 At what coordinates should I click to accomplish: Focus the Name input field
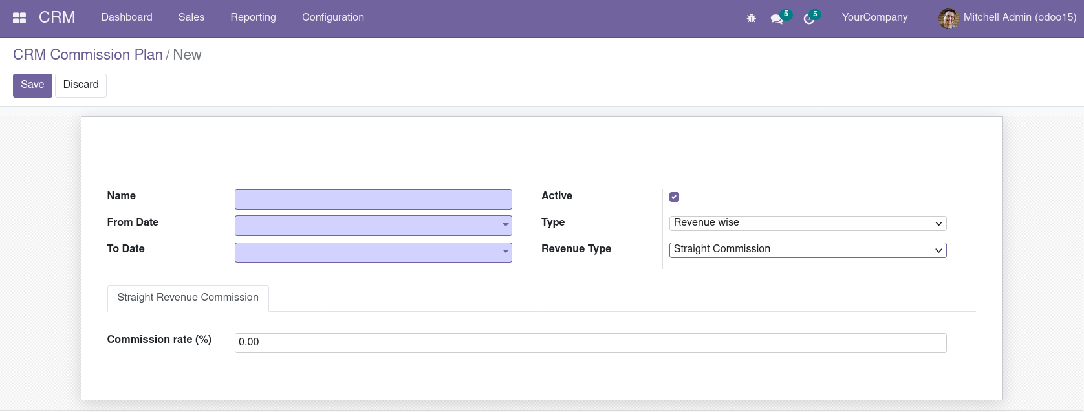[x=373, y=199]
